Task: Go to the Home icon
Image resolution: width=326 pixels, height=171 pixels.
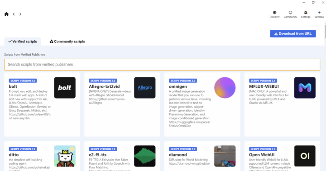Action: tap(6, 14)
